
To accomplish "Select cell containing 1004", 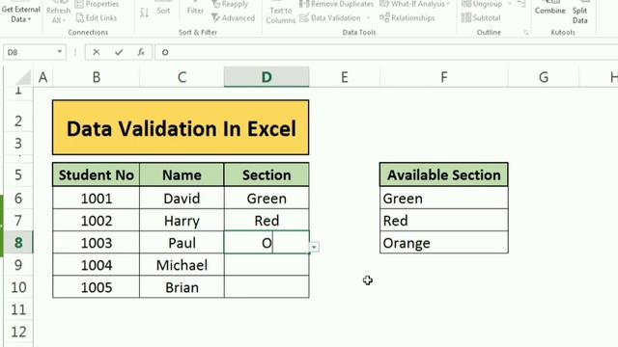I will (97, 265).
